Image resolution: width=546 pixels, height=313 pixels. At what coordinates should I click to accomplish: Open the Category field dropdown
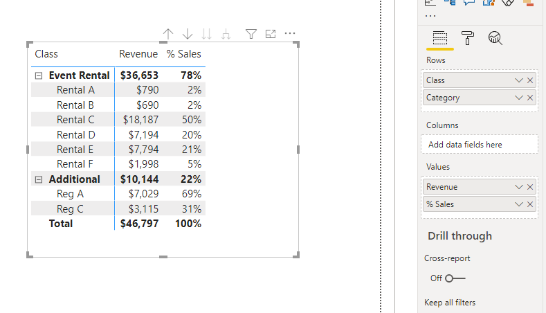point(519,98)
